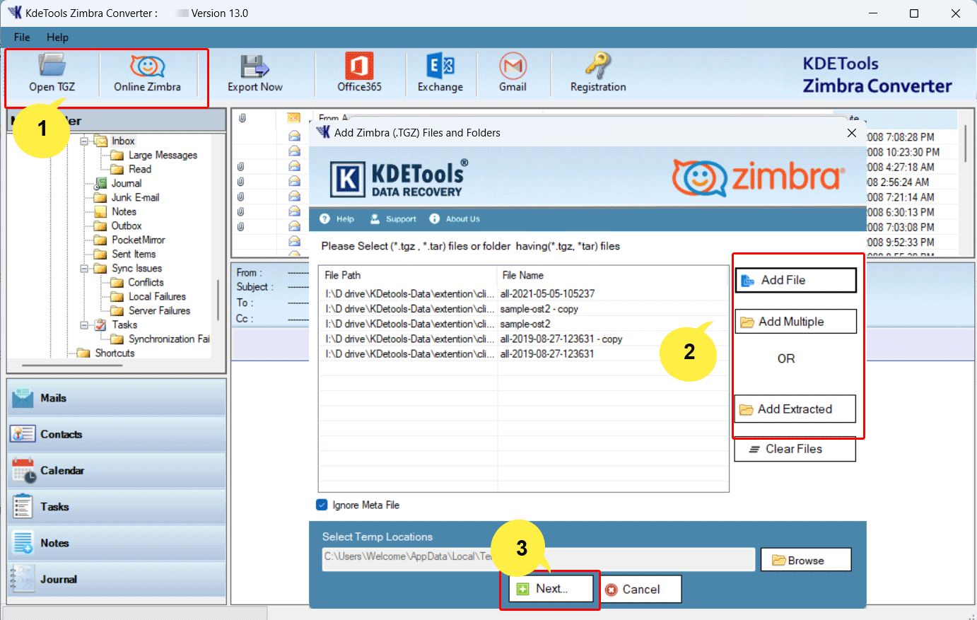Open the Tasks section in sidebar
Viewport: 977px width, 620px height.
tap(117, 506)
